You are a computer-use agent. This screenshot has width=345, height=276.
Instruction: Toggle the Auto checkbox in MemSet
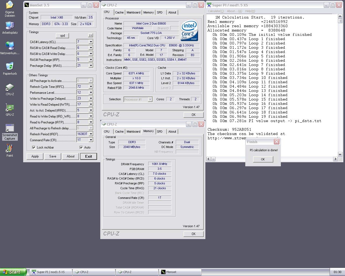pos(81,147)
